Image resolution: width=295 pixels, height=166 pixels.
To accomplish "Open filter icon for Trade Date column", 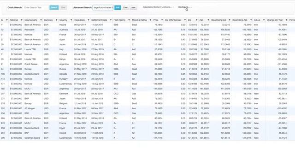I will coord(88,20).
